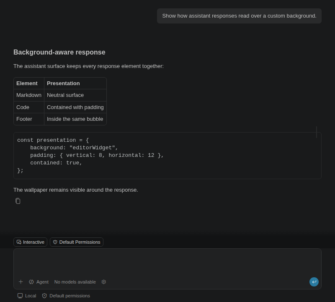Select the Interactive mode chip
The height and width of the screenshot is (302, 335).
coord(30,242)
